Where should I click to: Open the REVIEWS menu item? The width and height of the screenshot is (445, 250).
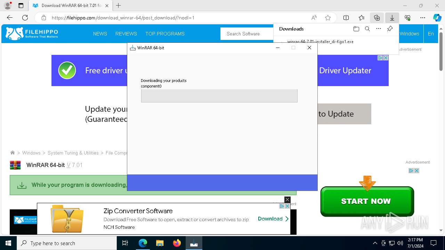[x=126, y=34]
